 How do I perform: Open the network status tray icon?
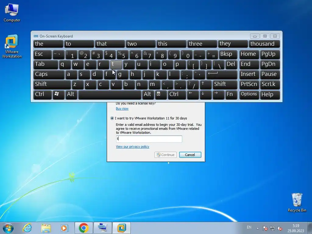[x=272, y=228]
